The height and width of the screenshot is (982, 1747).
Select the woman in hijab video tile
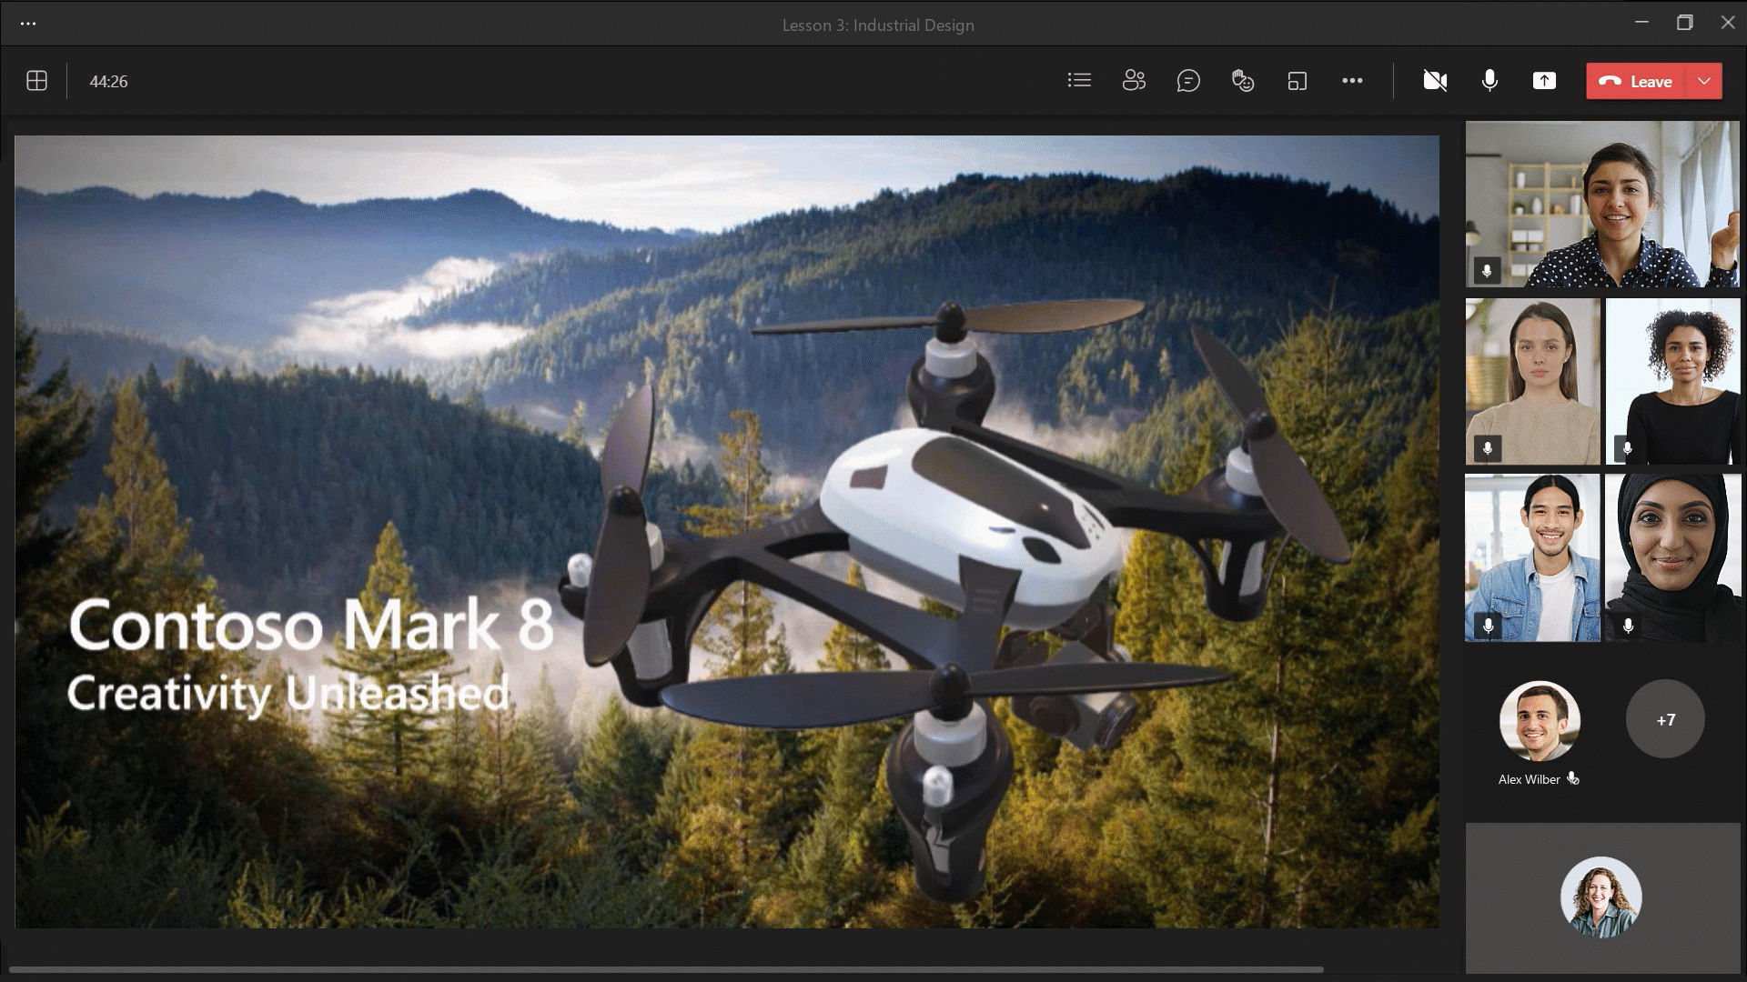1672,557
